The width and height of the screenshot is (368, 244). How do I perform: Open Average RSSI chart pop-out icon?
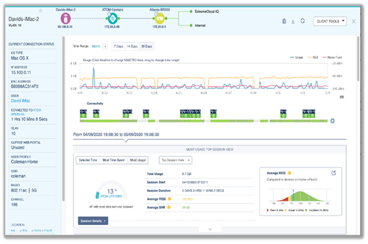(x=333, y=173)
